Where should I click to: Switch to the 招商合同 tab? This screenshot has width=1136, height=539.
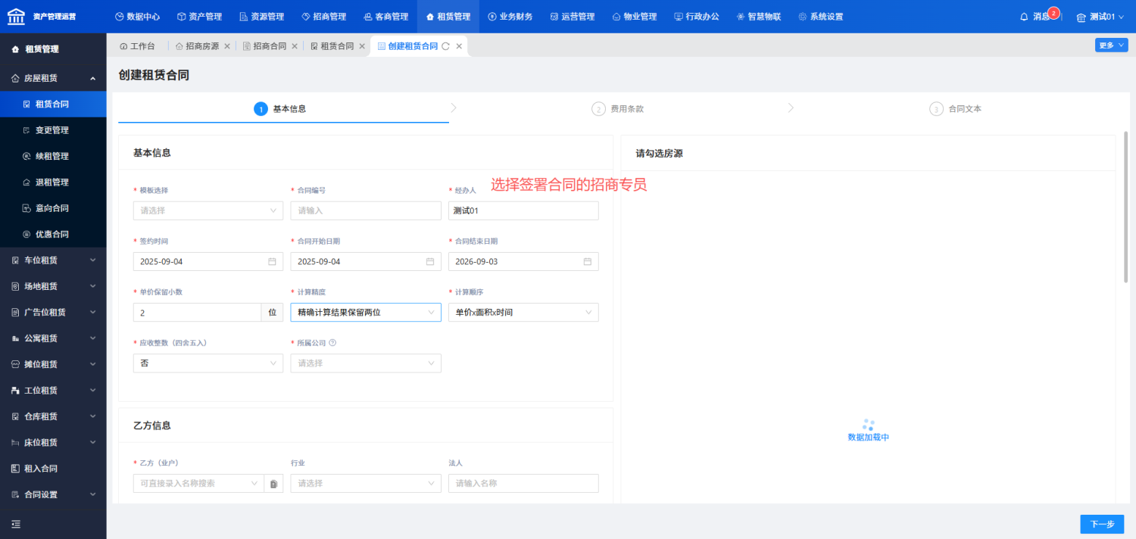264,46
